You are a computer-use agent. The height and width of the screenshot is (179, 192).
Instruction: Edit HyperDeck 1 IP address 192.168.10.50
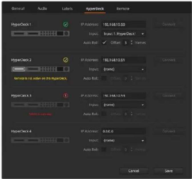point(124,25)
